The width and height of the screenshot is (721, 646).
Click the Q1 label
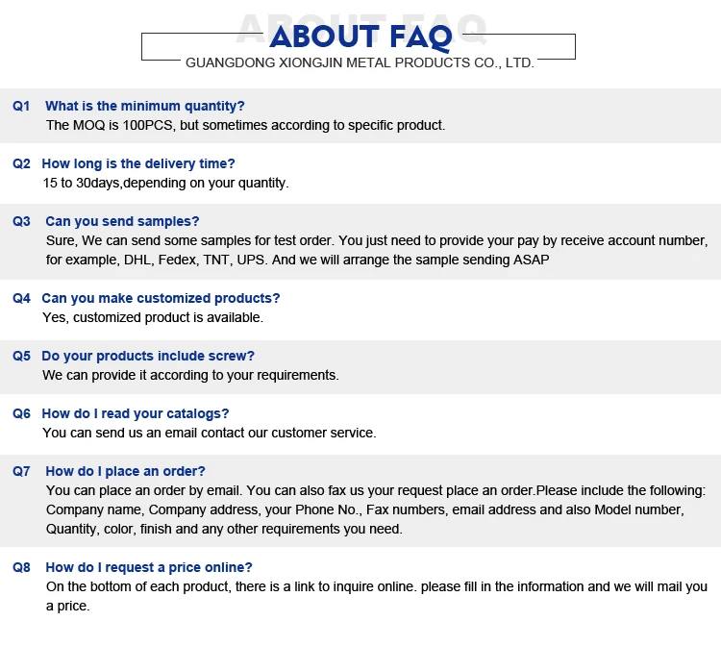click(21, 106)
